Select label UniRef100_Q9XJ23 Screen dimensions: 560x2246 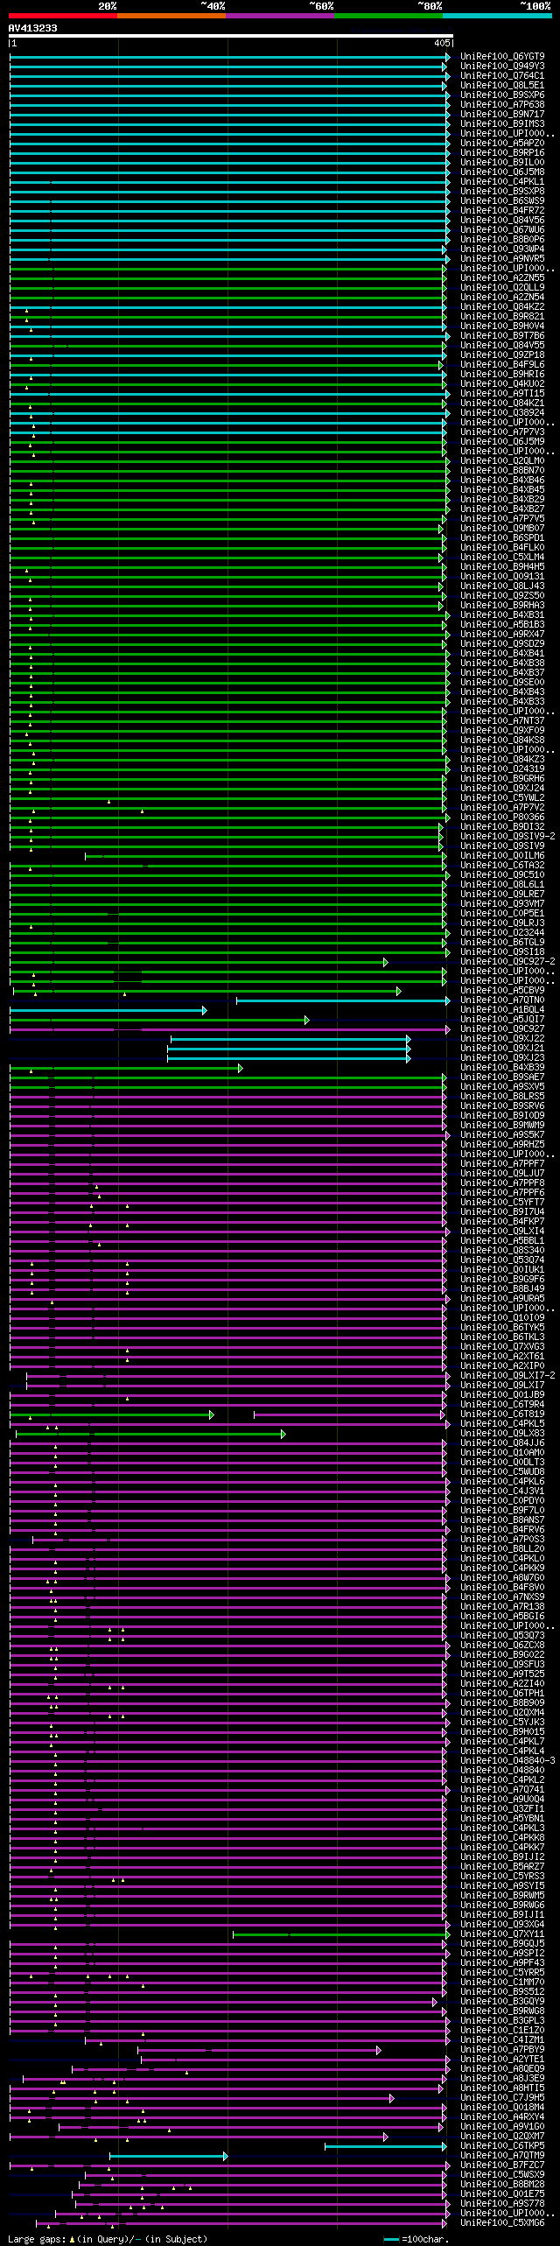coord(502,1058)
